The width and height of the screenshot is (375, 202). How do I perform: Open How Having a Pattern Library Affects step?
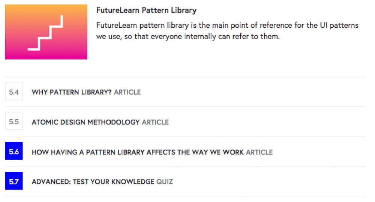(x=138, y=152)
